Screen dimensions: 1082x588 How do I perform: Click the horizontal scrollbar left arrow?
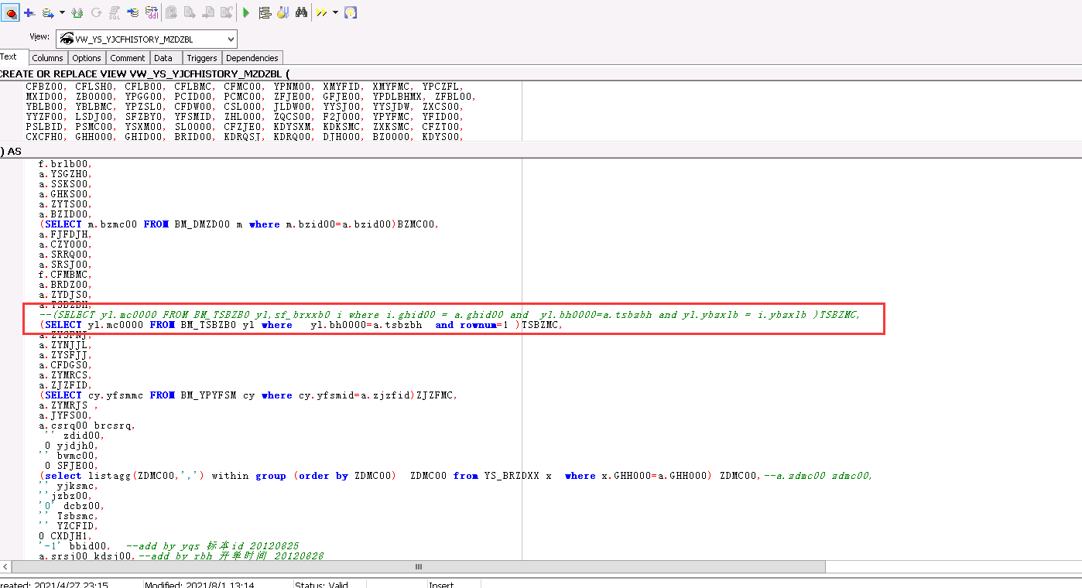tap(6, 567)
